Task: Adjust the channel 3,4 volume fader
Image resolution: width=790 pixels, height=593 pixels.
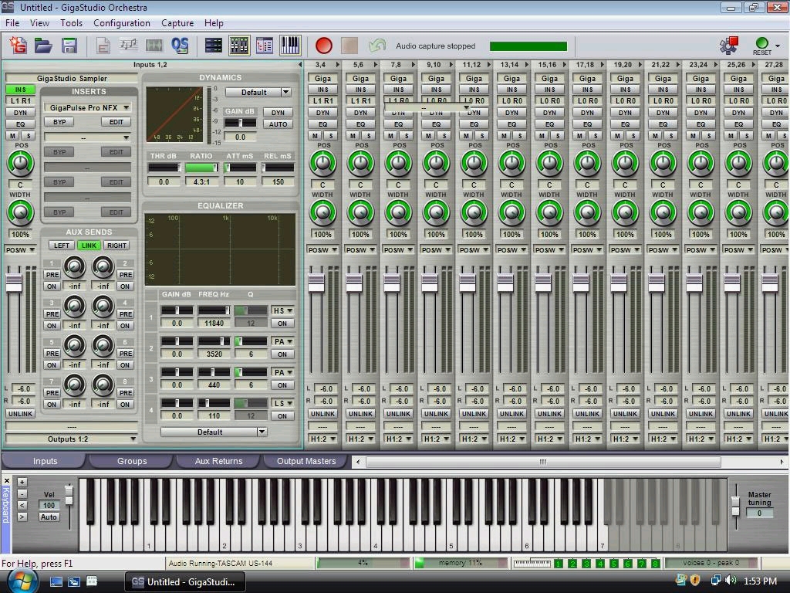Action: pos(316,283)
